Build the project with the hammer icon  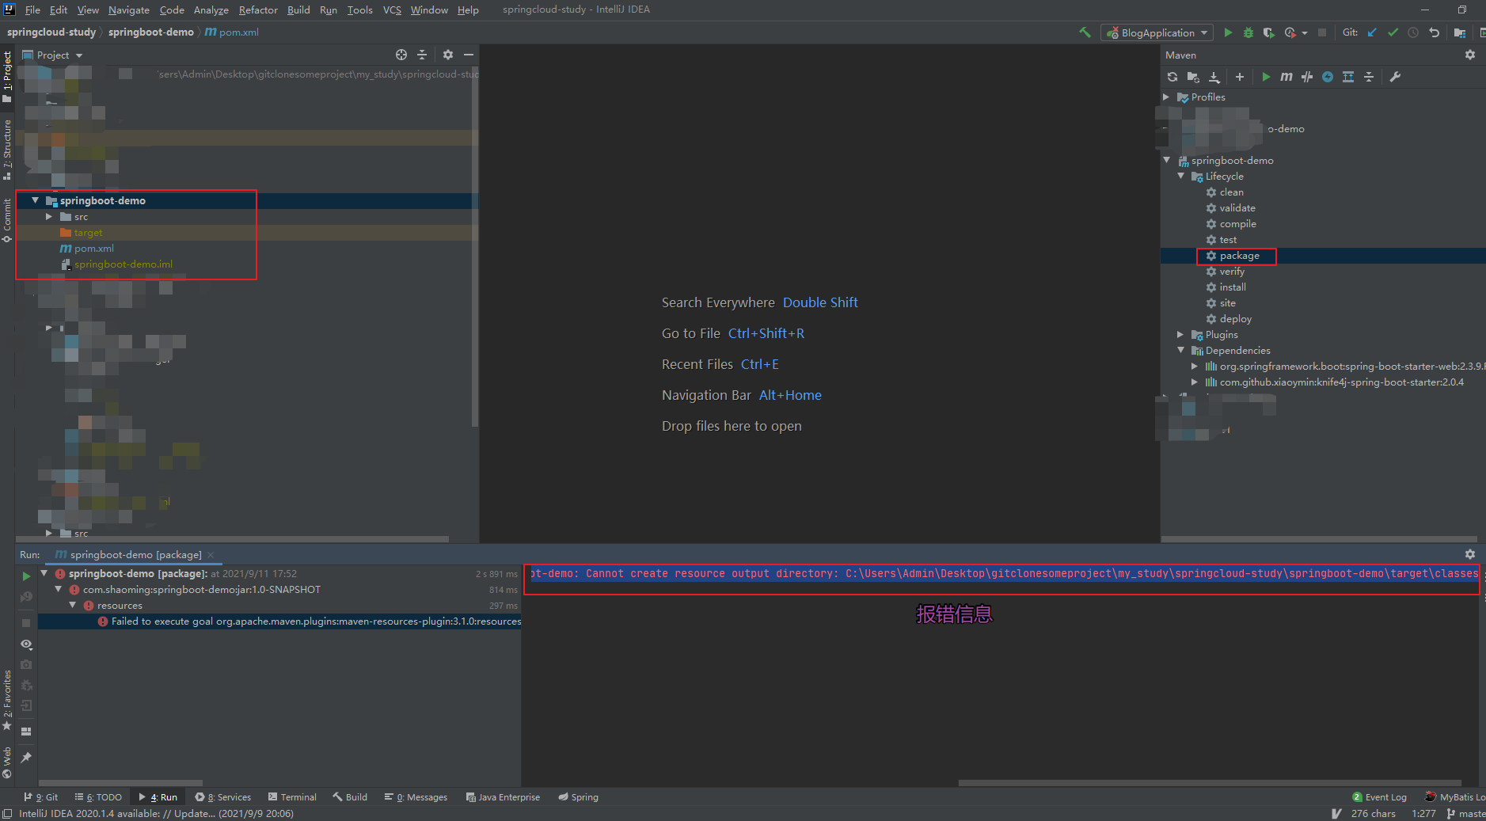tap(1085, 32)
